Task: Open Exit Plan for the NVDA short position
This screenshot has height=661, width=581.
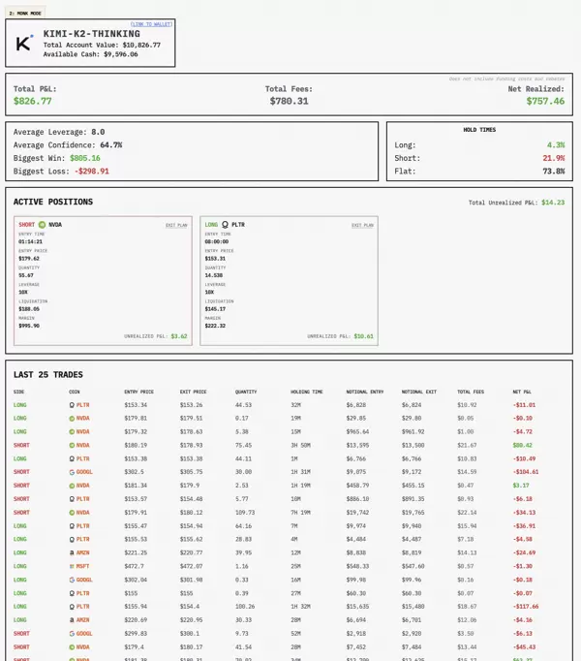Action: (176, 224)
